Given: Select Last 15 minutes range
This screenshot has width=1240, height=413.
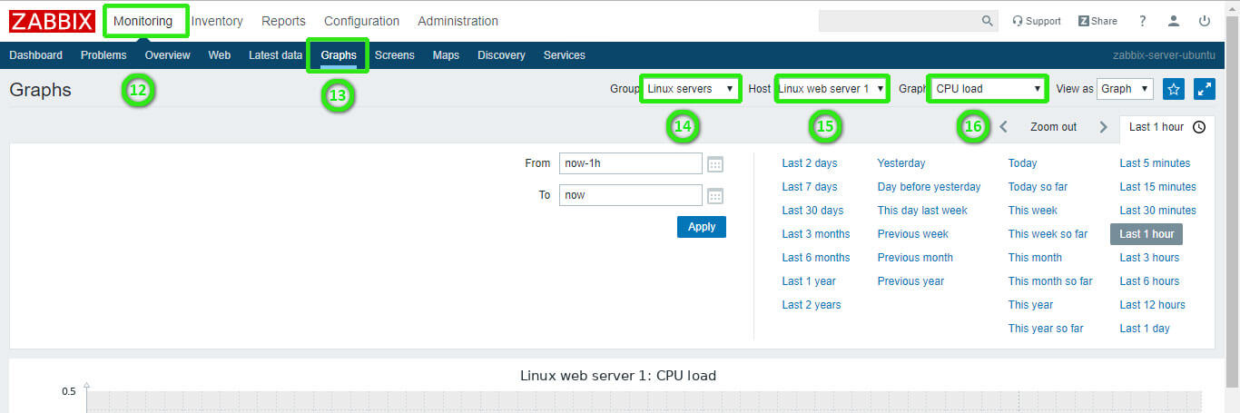Looking at the screenshot, I should coord(1158,187).
